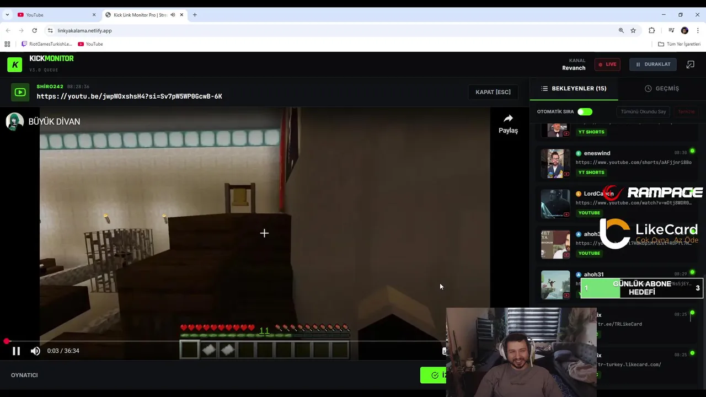The image size is (706, 397).
Task: Click the OYNATICI label below the player
Action: 24,375
